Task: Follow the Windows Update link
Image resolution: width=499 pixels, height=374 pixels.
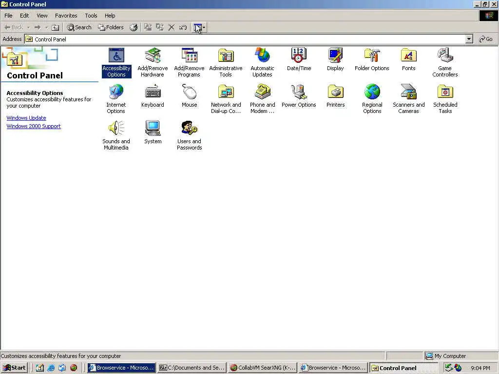Action: 26,118
